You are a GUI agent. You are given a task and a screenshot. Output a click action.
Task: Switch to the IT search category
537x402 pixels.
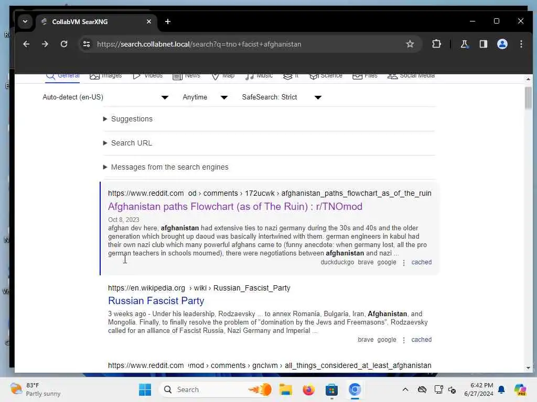(x=291, y=76)
